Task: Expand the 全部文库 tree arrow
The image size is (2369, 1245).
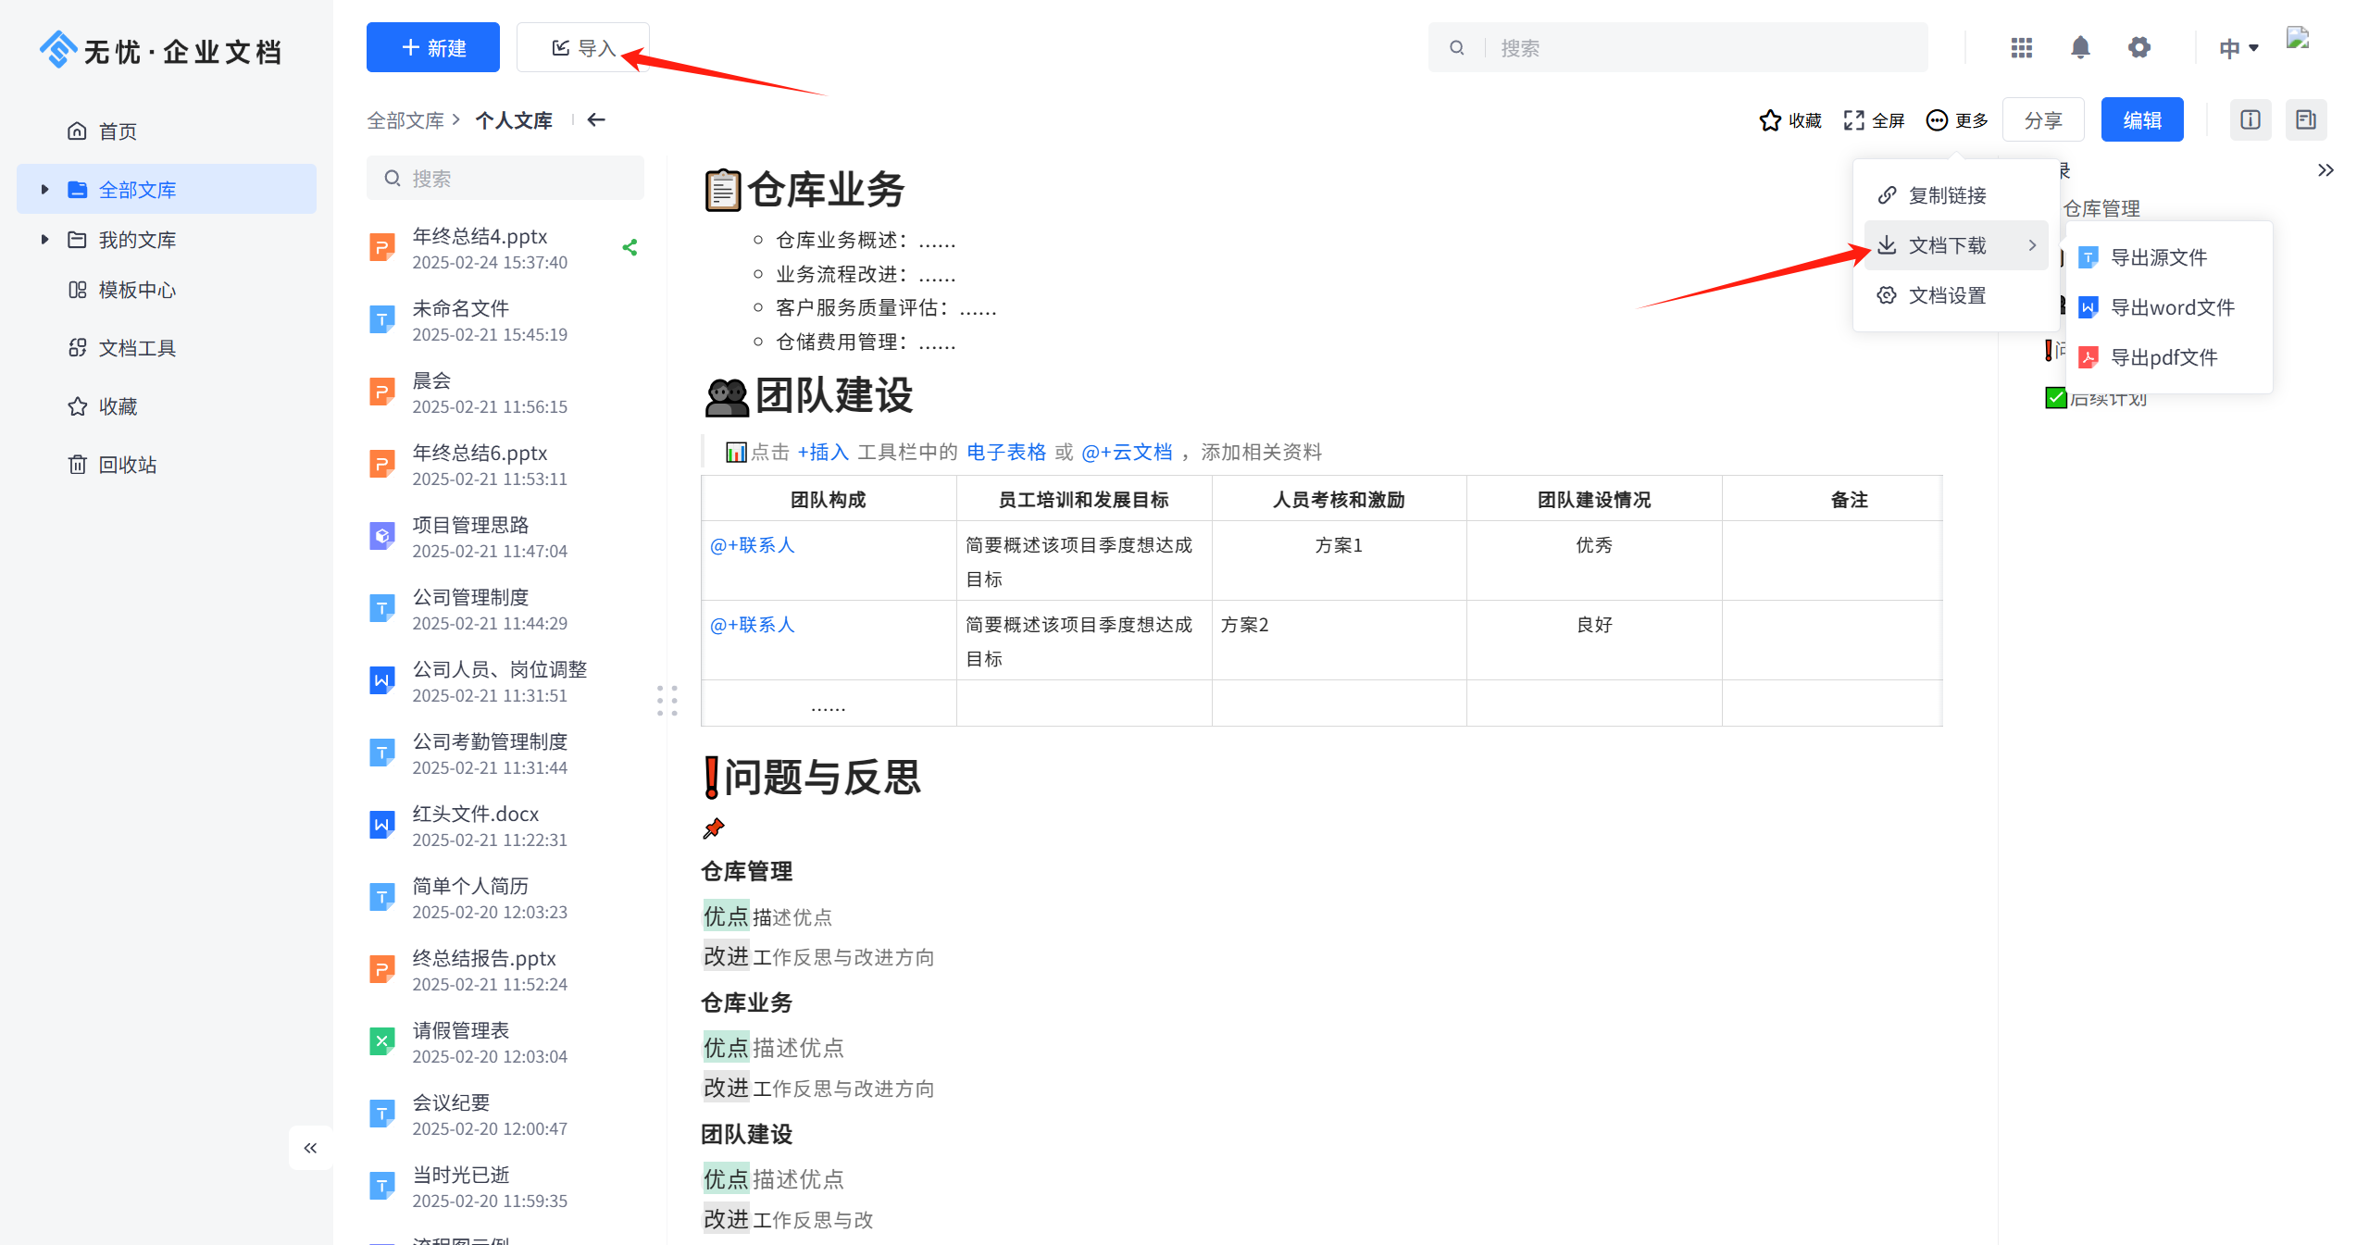Action: pyautogui.click(x=44, y=190)
